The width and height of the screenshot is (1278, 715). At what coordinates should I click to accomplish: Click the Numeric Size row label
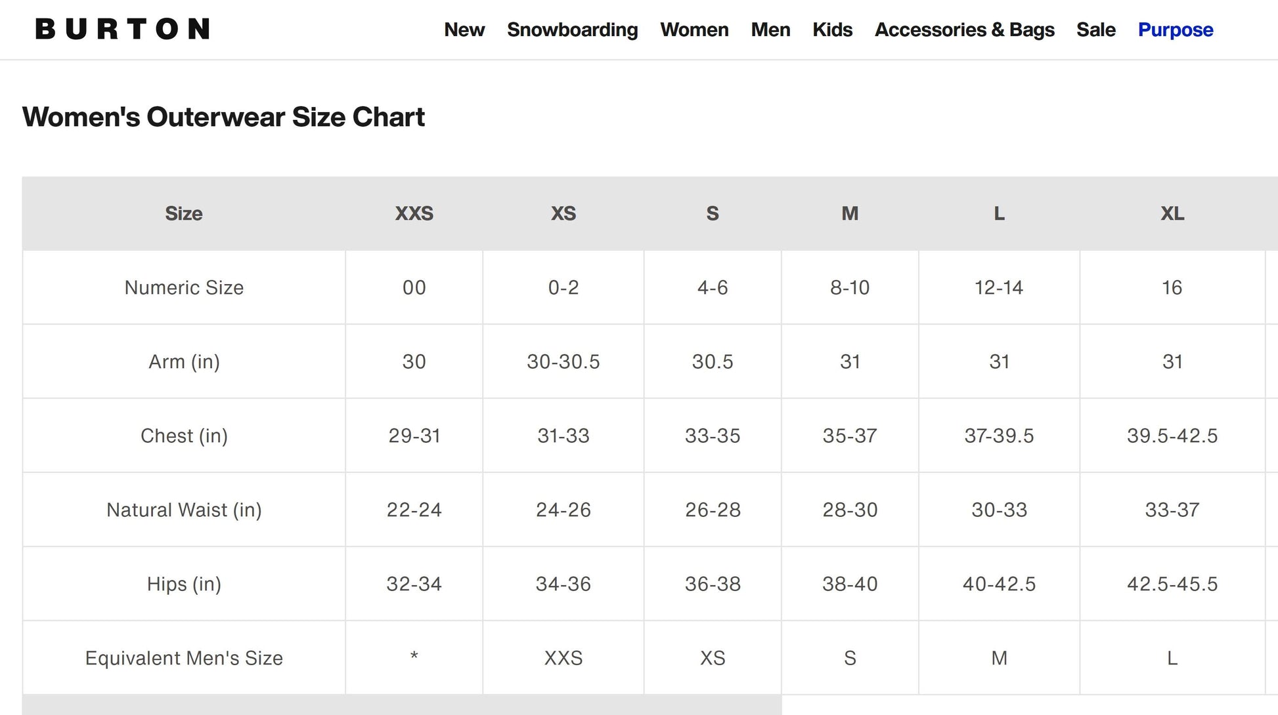(184, 288)
